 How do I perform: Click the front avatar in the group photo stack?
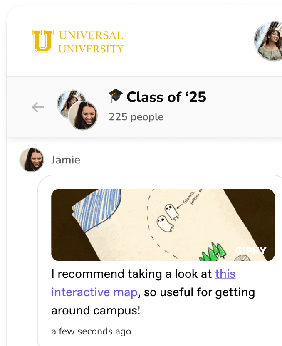click(83, 116)
